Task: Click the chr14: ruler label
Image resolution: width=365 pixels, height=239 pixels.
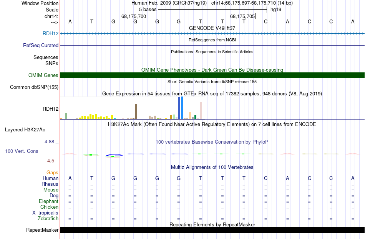Action: click(51, 16)
